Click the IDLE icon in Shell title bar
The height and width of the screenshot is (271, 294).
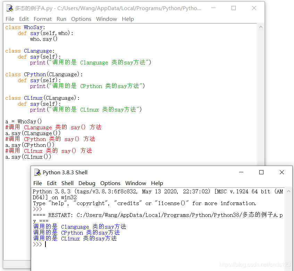coord(37,172)
